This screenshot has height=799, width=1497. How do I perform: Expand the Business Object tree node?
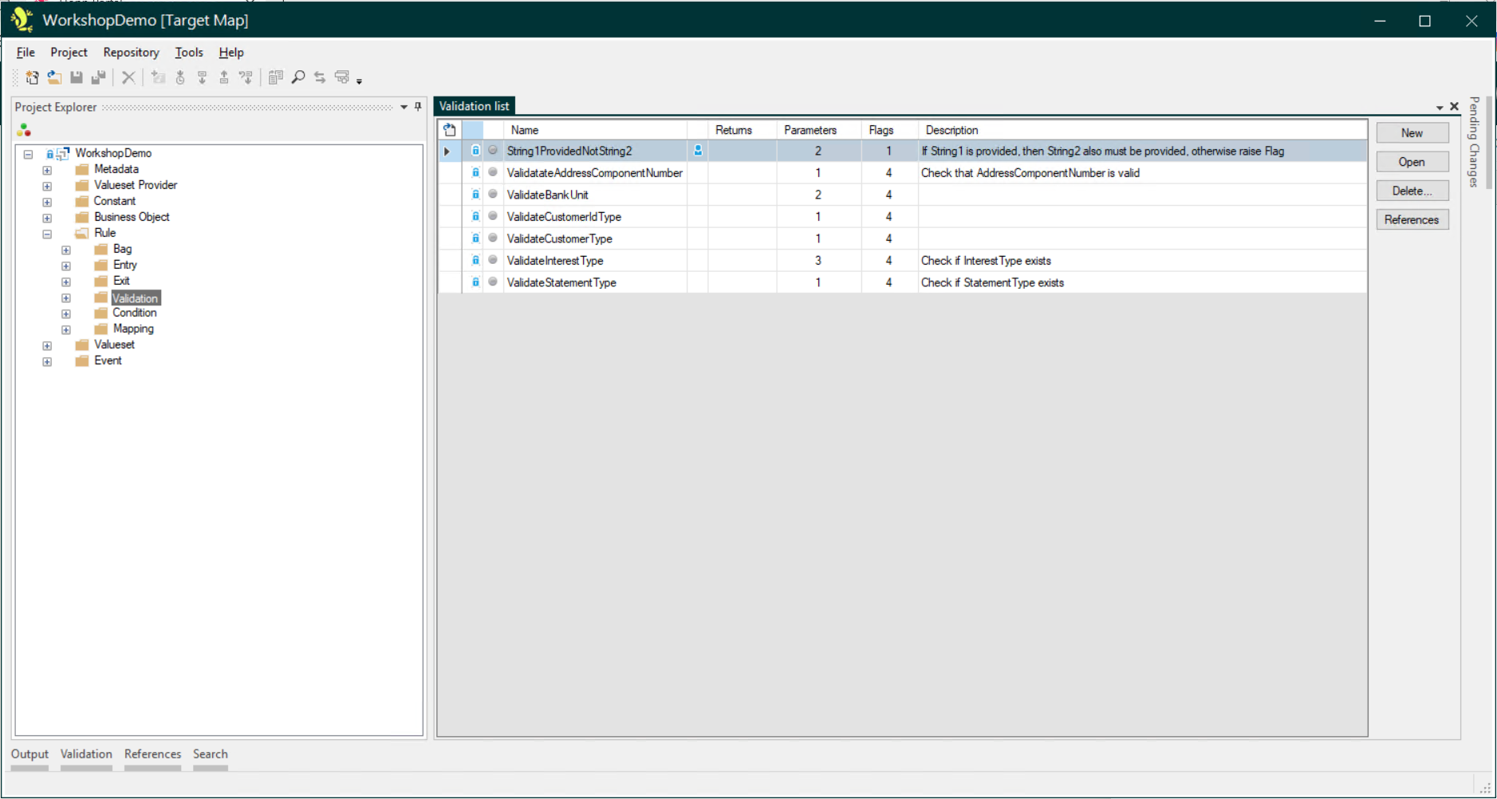[47, 218]
